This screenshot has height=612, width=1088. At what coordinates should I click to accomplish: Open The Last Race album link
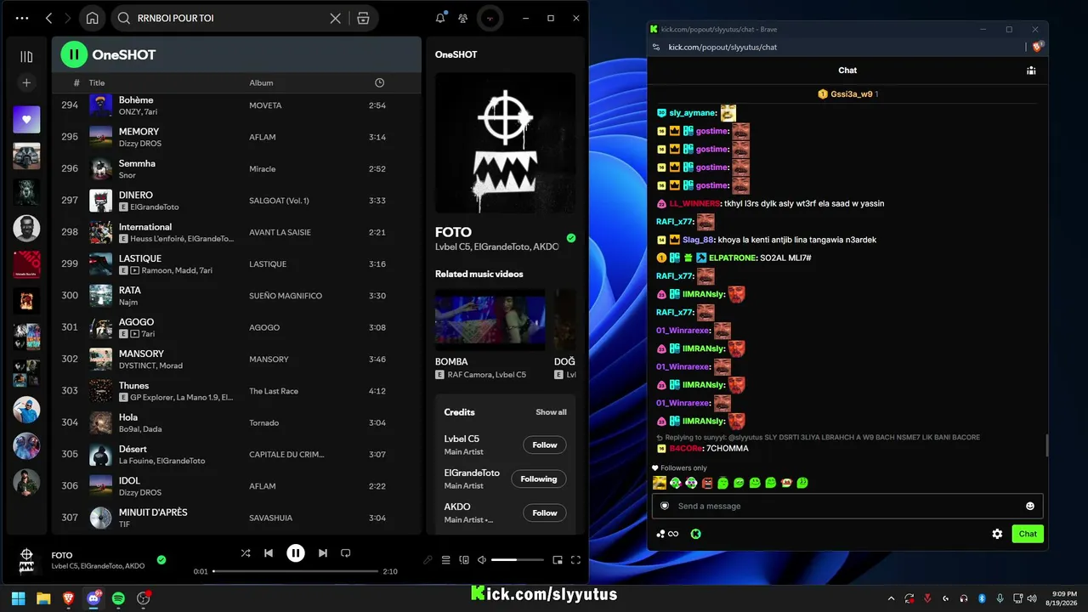274,391
